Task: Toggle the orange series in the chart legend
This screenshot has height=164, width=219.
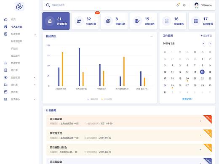Action: [107, 99]
